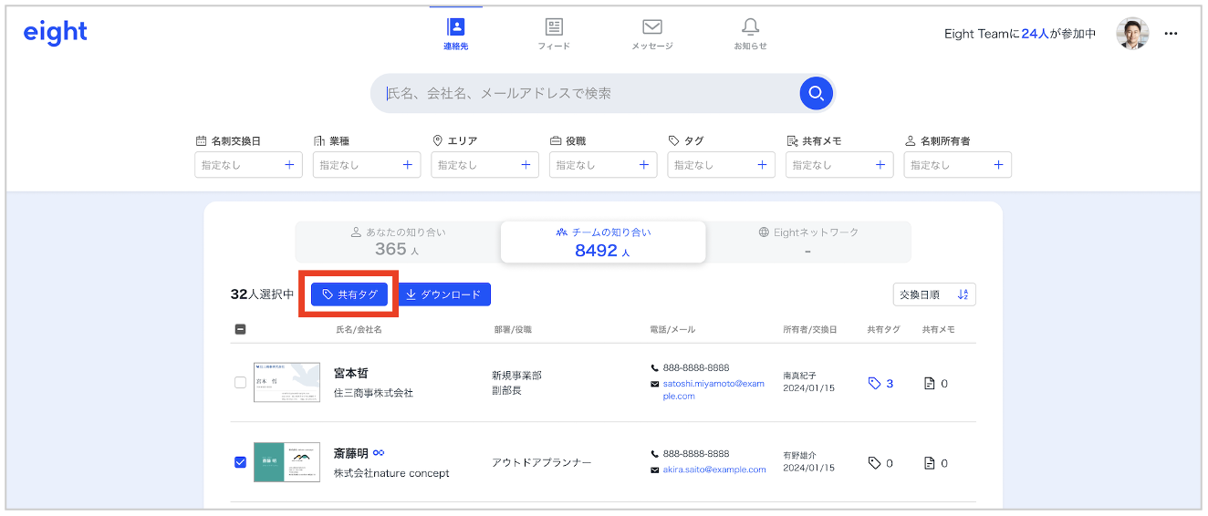Open the フィード feed icon
The width and height of the screenshot is (1208, 516).
pos(554,27)
